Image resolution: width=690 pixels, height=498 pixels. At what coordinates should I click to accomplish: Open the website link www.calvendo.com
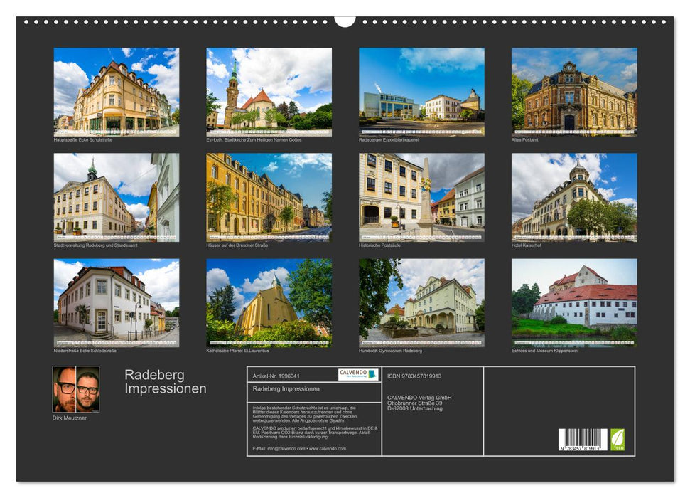pos(330,449)
